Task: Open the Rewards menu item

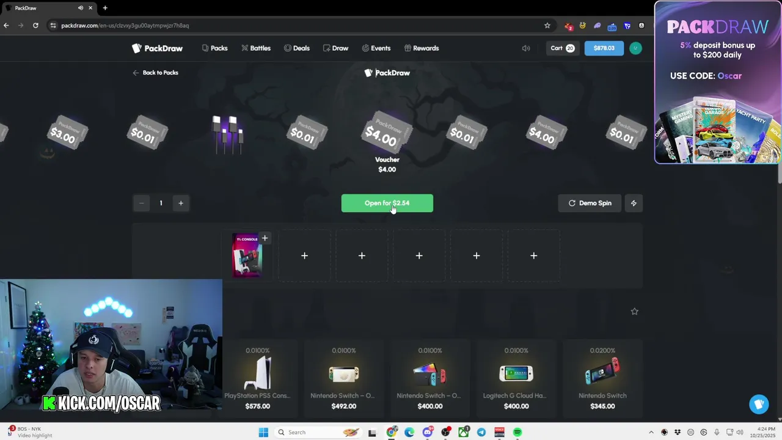Action: (422, 48)
